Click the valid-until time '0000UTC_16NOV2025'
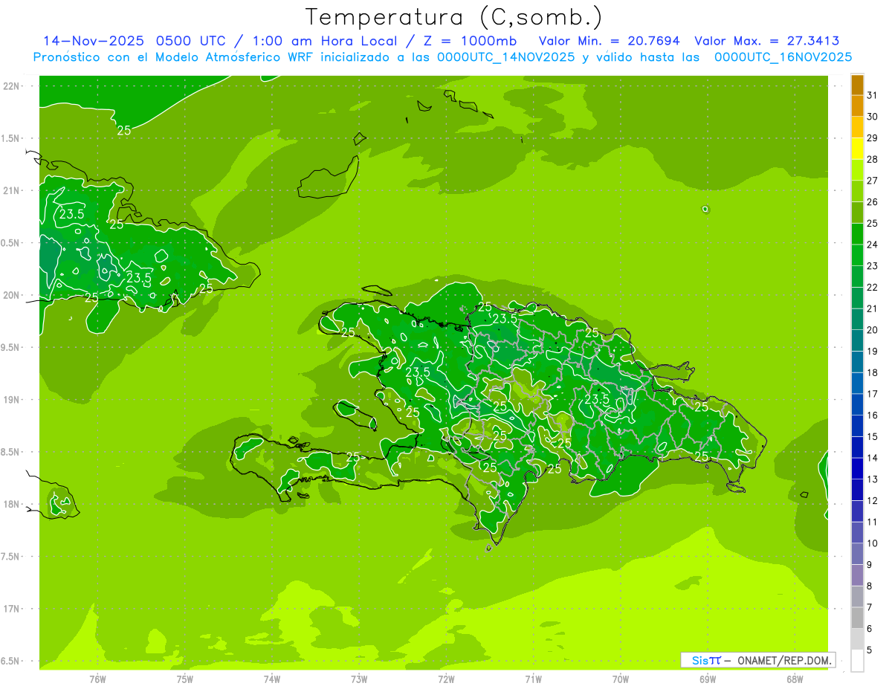This screenshot has width=892, height=689. (x=783, y=57)
